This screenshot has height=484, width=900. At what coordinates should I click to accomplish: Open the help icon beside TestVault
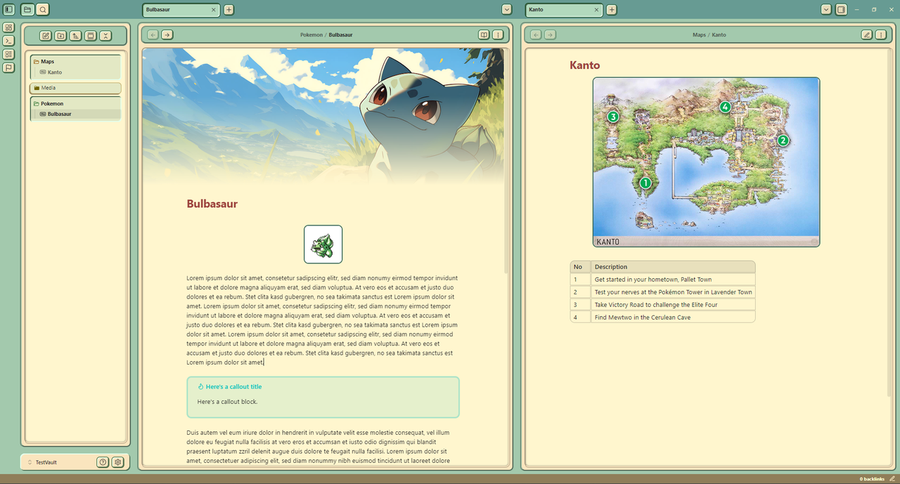click(x=103, y=462)
